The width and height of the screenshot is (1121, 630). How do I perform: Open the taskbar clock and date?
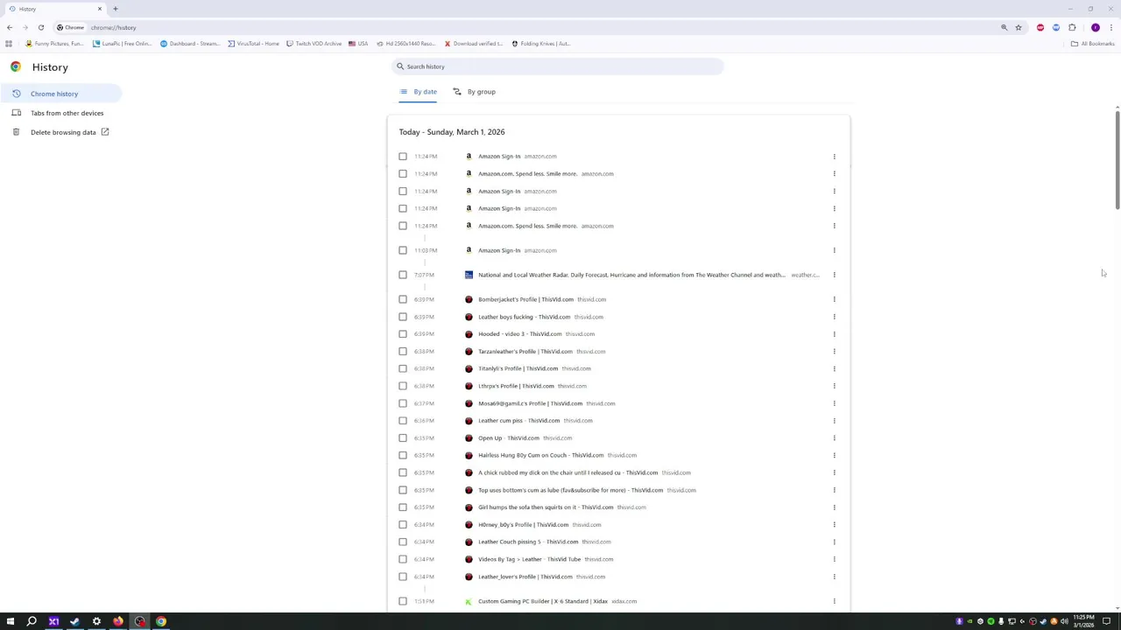pyautogui.click(x=1083, y=621)
